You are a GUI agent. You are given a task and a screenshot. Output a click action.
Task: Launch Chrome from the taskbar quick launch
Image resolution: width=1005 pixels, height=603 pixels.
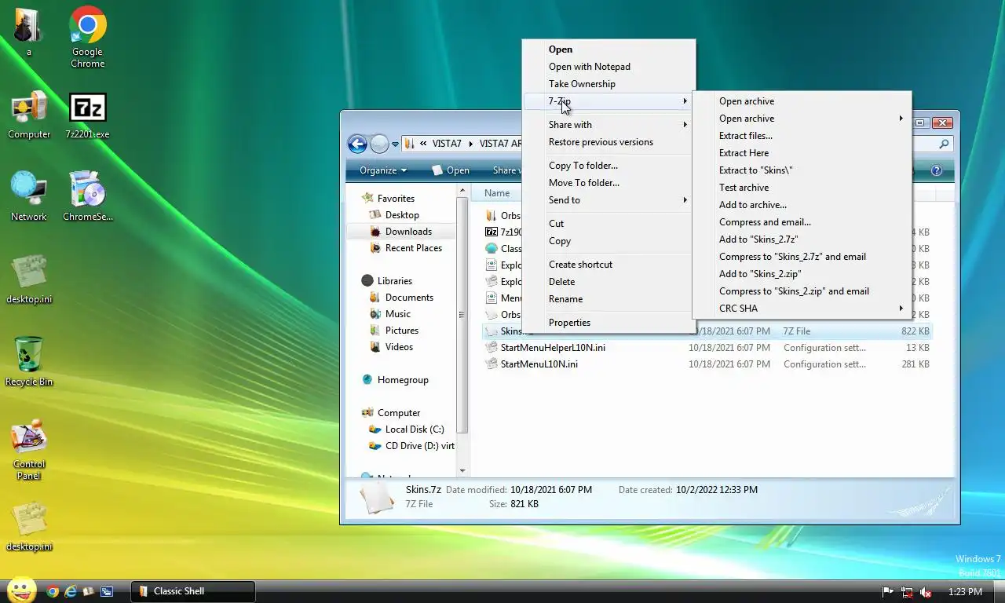click(53, 591)
